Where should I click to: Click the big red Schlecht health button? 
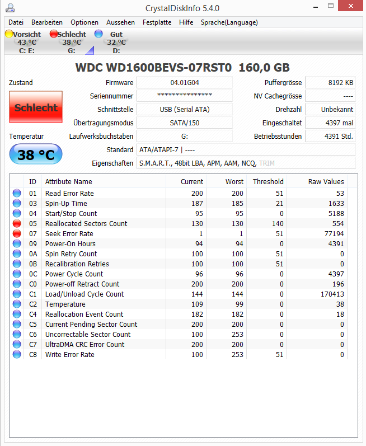[x=36, y=107]
